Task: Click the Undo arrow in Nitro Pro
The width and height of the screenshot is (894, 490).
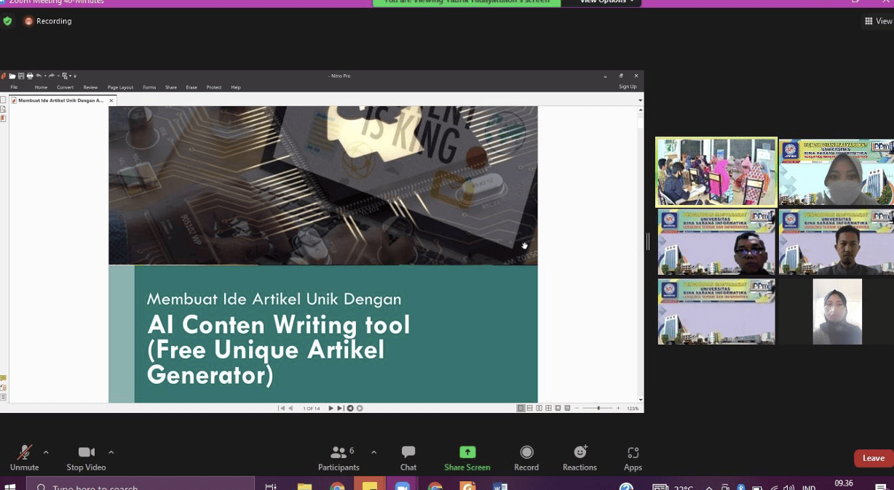Action: click(x=39, y=76)
